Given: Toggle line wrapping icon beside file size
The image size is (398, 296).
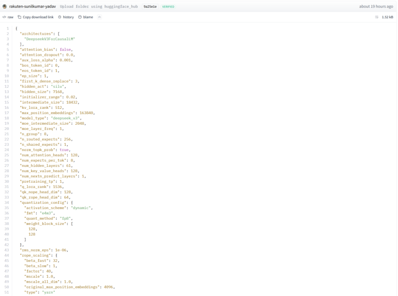Looking at the screenshot, I should (x=376, y=17).
